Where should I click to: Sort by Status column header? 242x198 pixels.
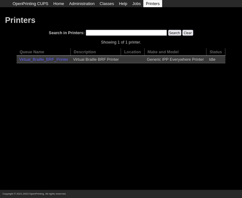pos(215,52)
